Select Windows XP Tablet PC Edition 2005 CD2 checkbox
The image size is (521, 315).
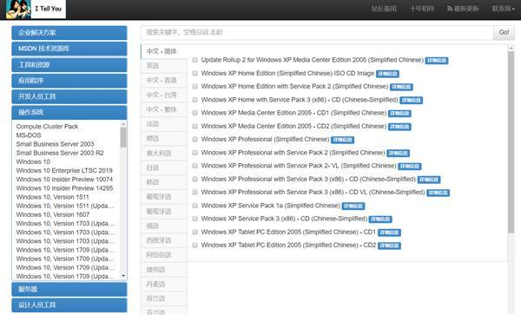pyautogui.click(x=195, y=245)
